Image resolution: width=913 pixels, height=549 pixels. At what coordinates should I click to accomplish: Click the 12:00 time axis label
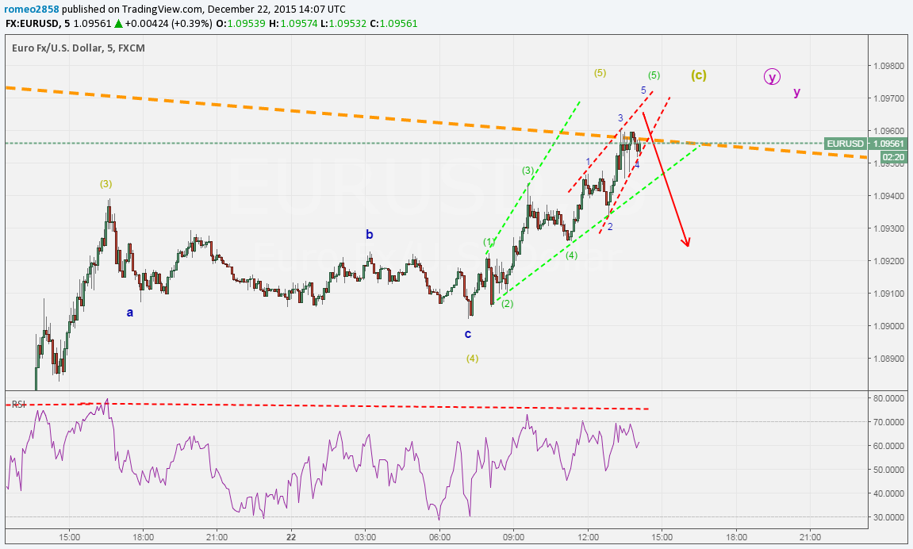pos(588,537)
